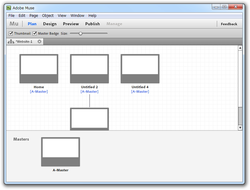Click the [A-Master] badge under Untitled 2

(89, 92)
